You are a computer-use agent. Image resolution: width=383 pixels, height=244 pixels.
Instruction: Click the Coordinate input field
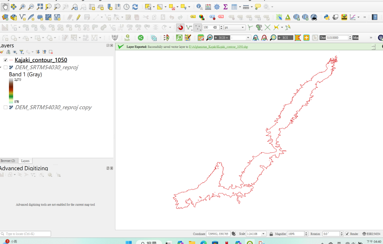pos(218,234)
